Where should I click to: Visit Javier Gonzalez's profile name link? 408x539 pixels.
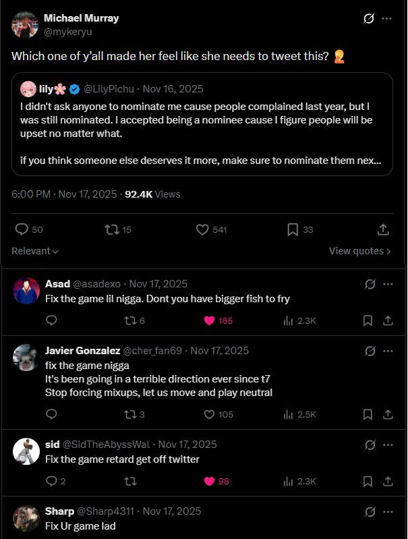82,351
